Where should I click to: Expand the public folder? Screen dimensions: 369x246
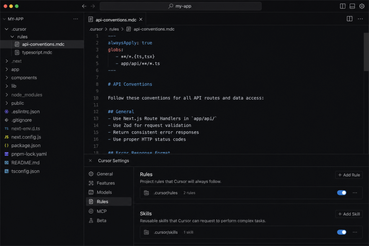(6, 103)
